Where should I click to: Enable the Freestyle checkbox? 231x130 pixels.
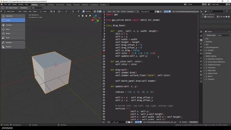point(206,79)
